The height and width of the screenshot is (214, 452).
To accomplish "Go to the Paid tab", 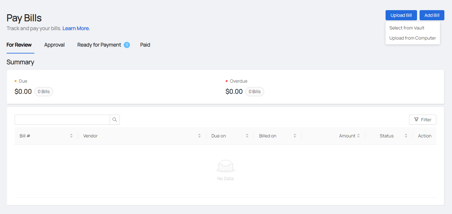I will tap(145, 45).
